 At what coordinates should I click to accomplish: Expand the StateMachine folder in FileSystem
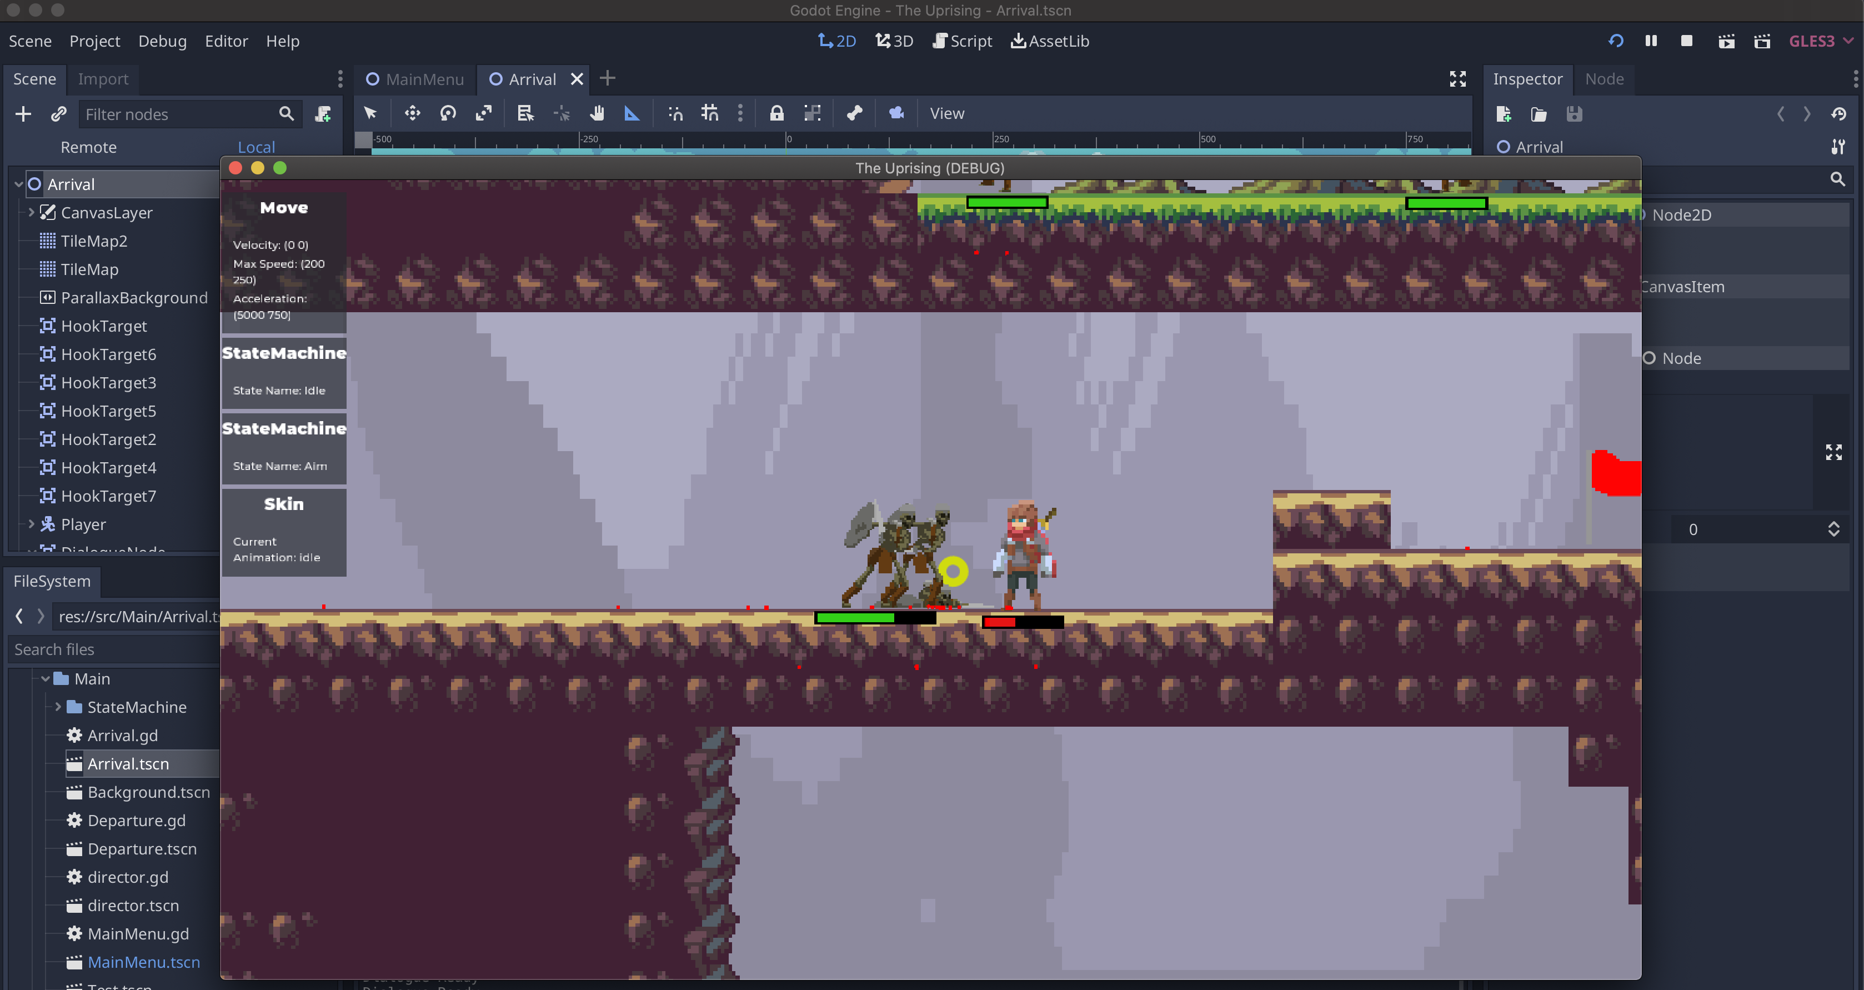pos(58,707)
